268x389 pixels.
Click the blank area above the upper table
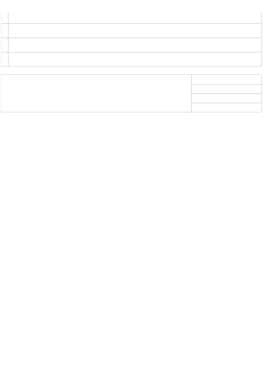(x=134, y=6)
